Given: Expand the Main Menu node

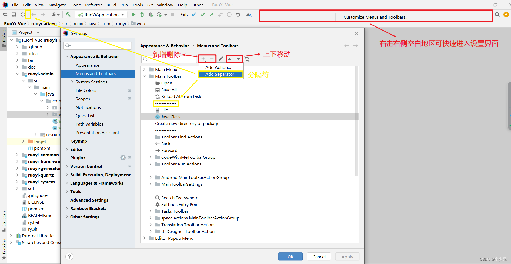Looking at the screenshot, I should click(144, 69).
